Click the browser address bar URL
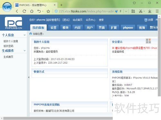Screen dimensions: 161x120 [86, 11]
